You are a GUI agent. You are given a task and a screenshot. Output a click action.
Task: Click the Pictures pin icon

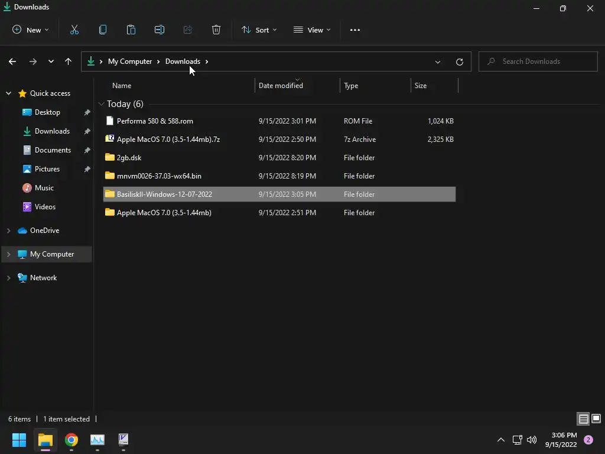tap(87, 169)
